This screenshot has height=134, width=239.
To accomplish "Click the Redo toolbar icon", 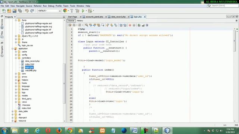I will point(32,11).
